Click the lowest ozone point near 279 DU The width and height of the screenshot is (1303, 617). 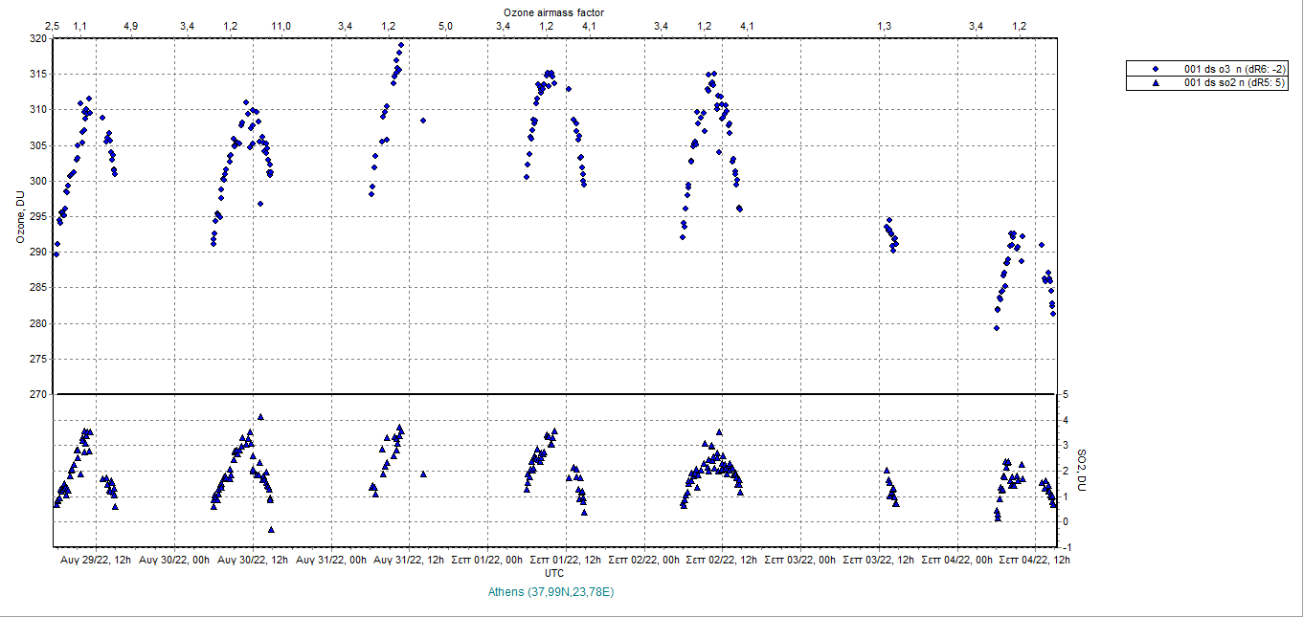(x=997, y=328)
